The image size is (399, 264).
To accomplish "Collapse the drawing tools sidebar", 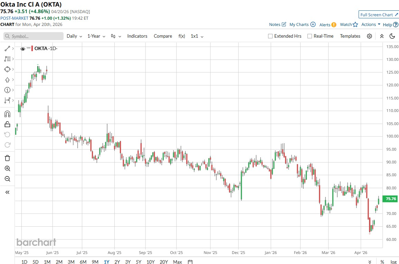I will 7,192.
